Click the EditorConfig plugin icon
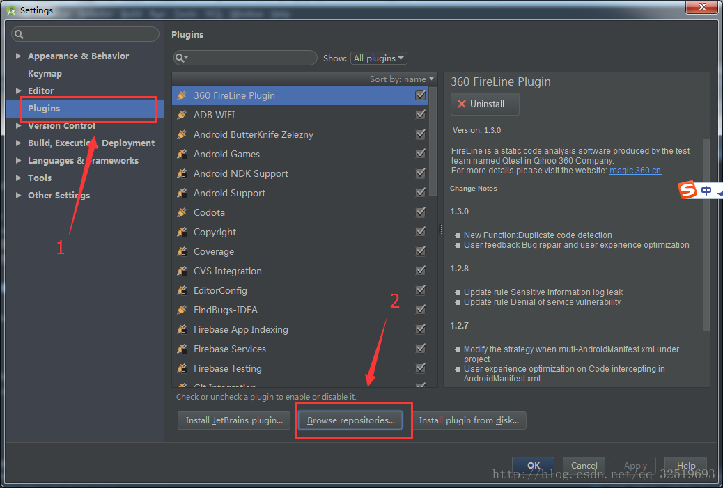The width and height of the screenshot is (723, 488). [182, 290]
